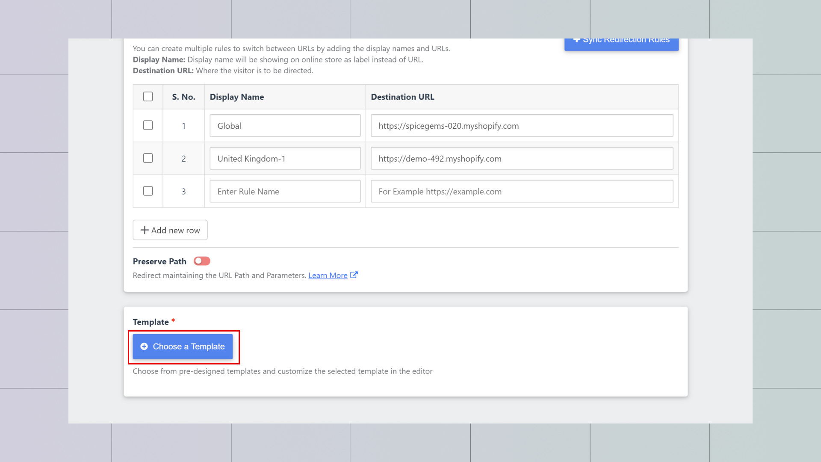
Task: Check the checkbox for United Kingdom-1 row
Action: [x=148, y=158]
